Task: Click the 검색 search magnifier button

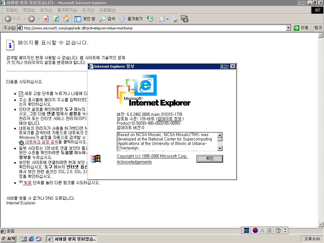Action: 107,19
